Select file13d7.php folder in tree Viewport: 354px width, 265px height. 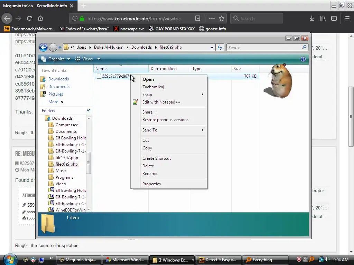coord(67,157)
